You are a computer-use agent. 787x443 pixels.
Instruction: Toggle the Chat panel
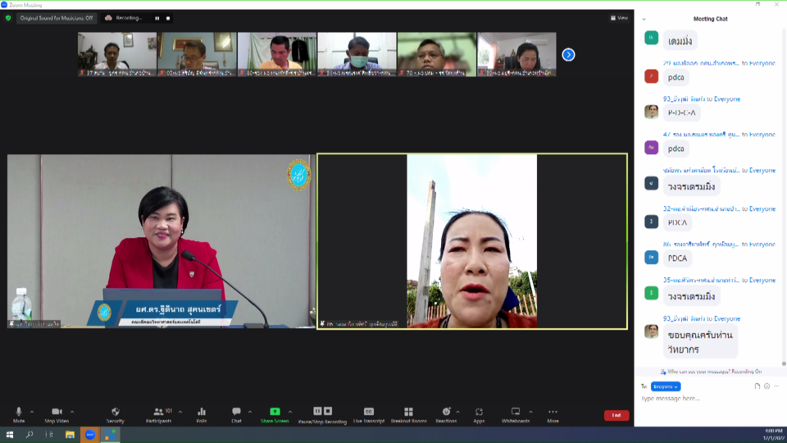(236, 415)
